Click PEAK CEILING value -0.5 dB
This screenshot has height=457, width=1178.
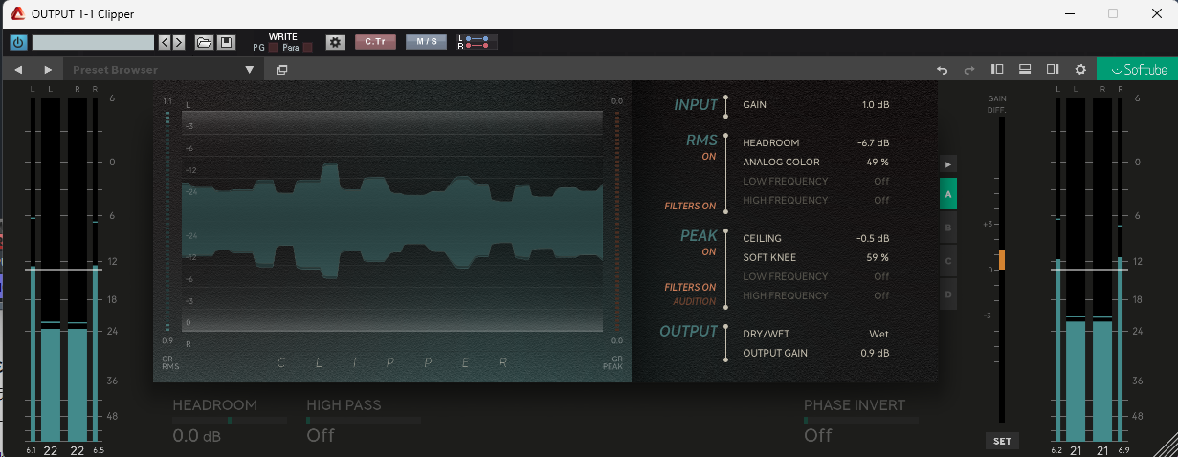click(873, 239)
